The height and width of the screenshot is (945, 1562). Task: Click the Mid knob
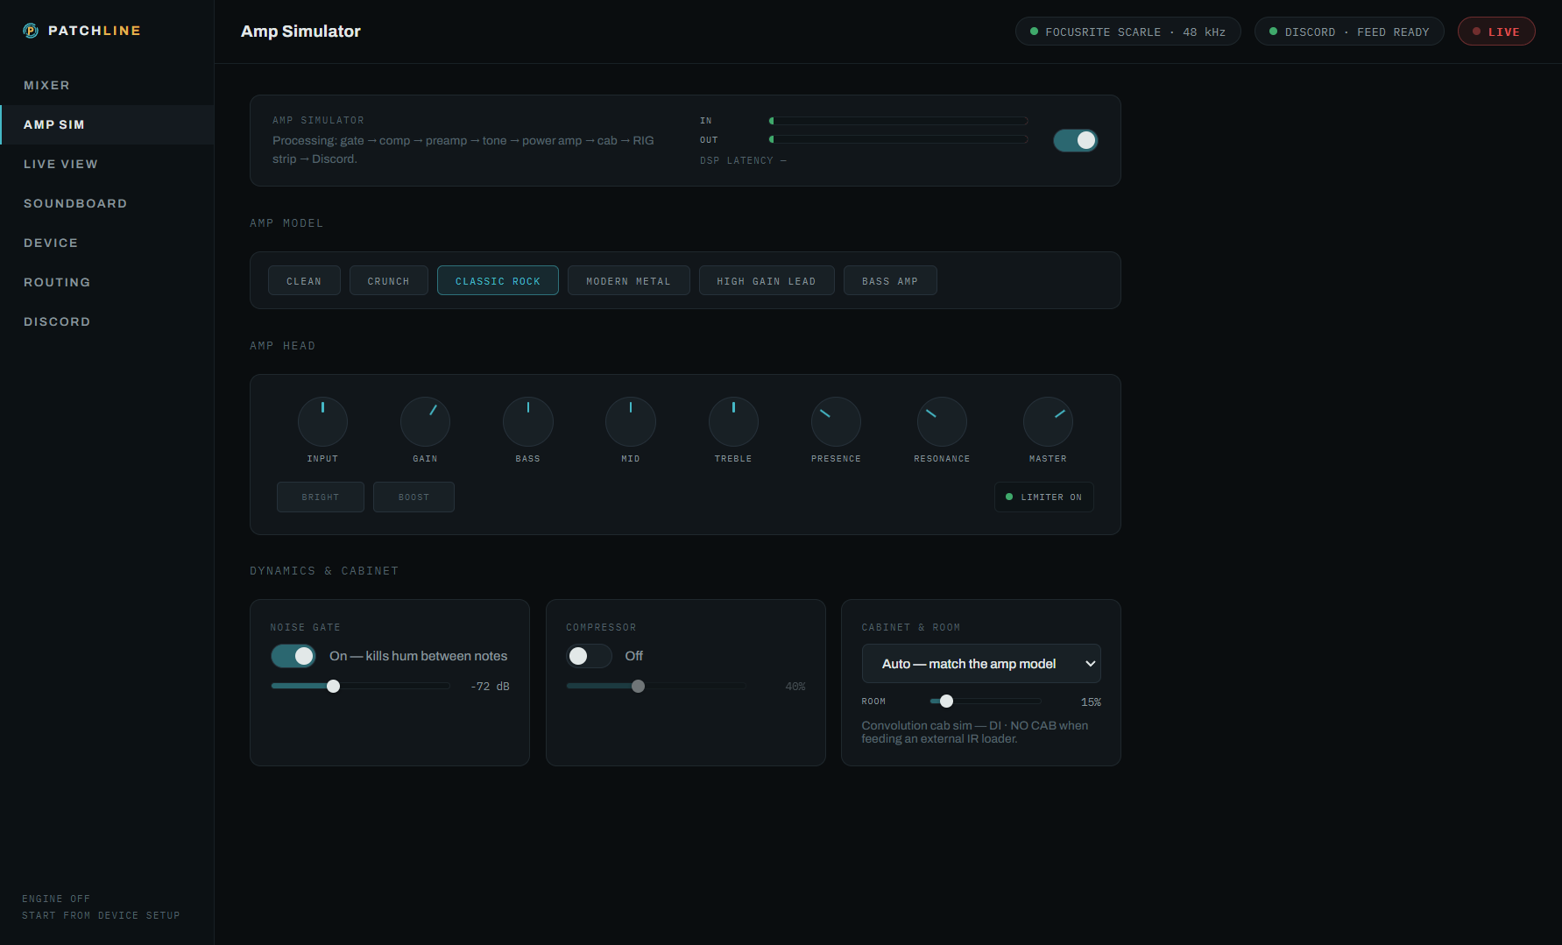(631, 421)
